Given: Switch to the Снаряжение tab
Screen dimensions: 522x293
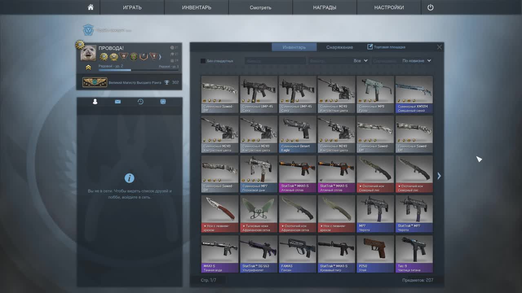Looking at the screenshot, I should pyautogui.click(x=340, y=47).
